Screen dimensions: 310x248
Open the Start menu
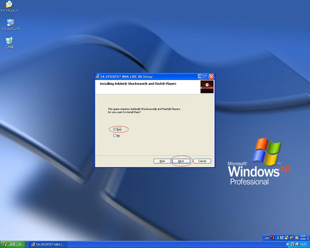pyautogui.click(x=13, y=244)
